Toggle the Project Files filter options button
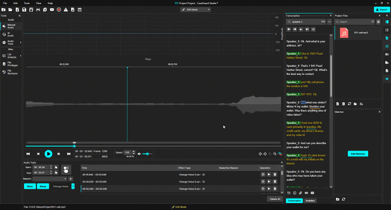391x210 pixels. (x=378, y=22)
